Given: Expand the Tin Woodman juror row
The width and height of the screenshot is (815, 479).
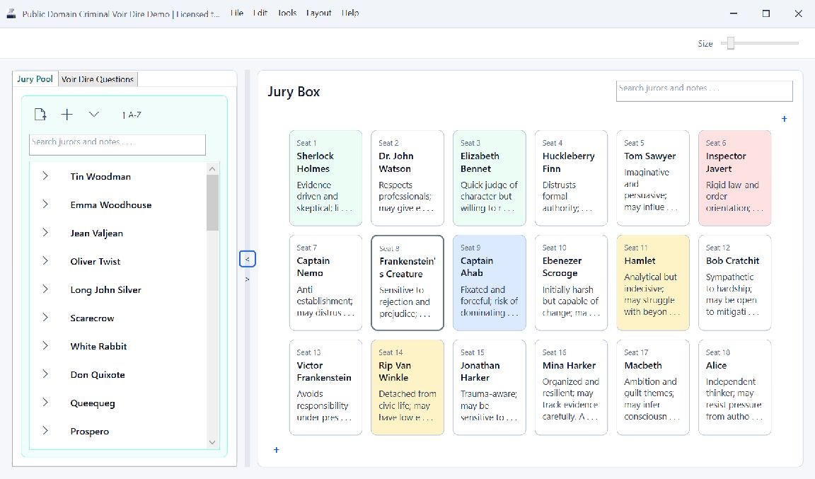Looking at the screenshot, I should [45, 175].
